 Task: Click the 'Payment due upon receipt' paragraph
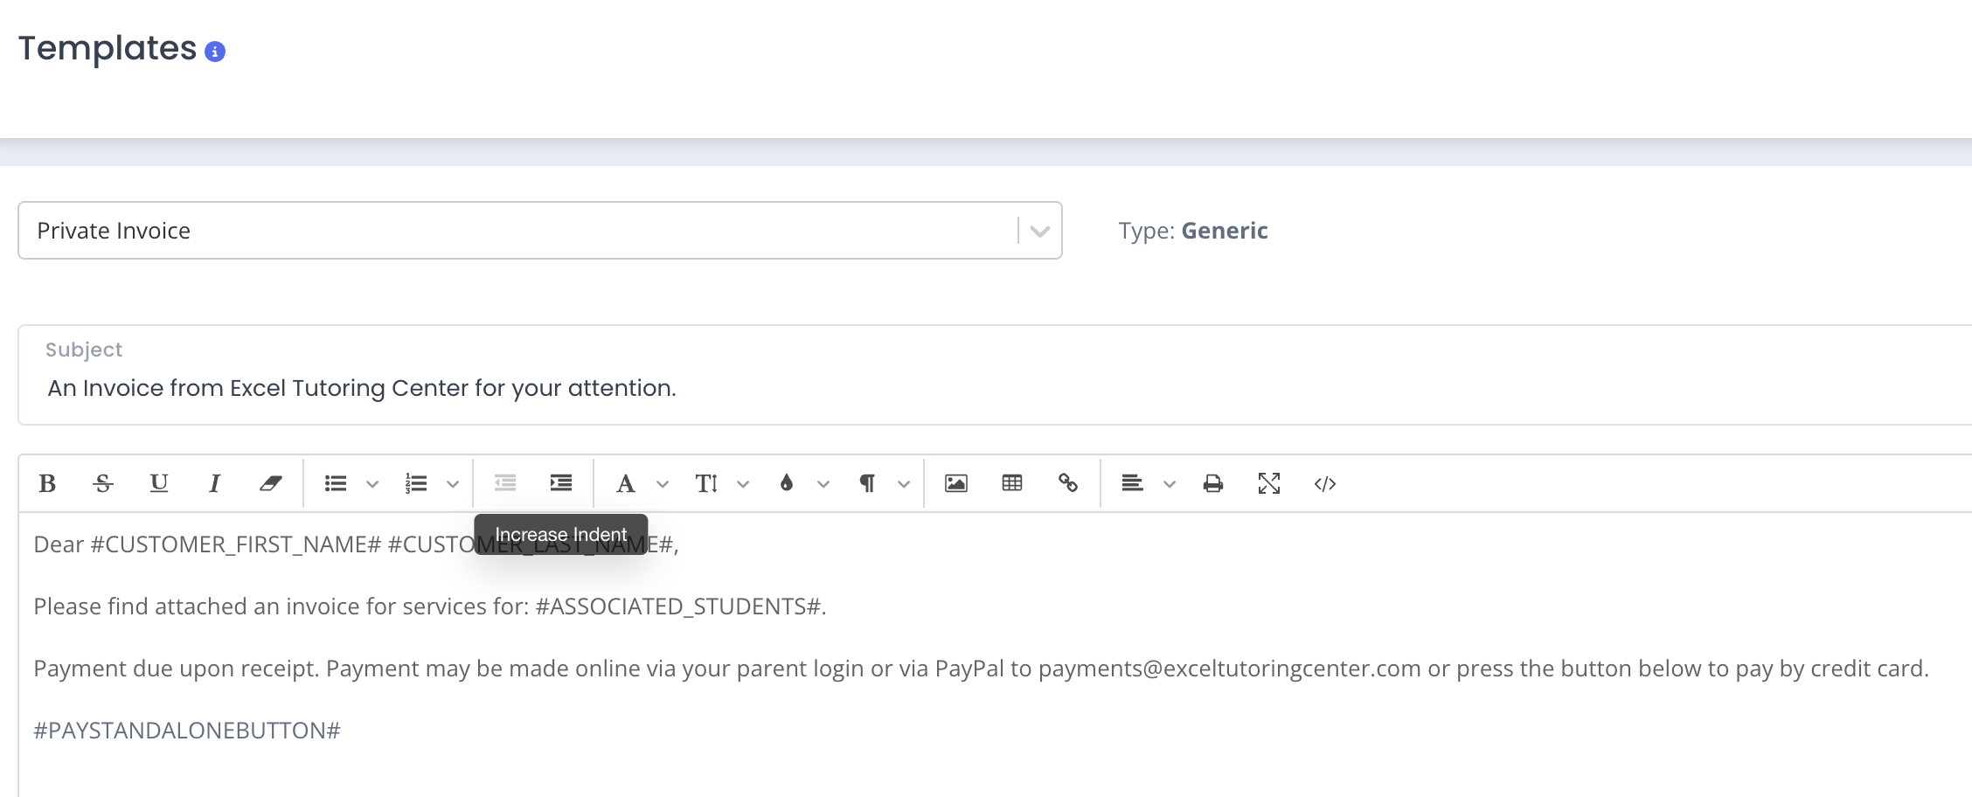(981, 669)
